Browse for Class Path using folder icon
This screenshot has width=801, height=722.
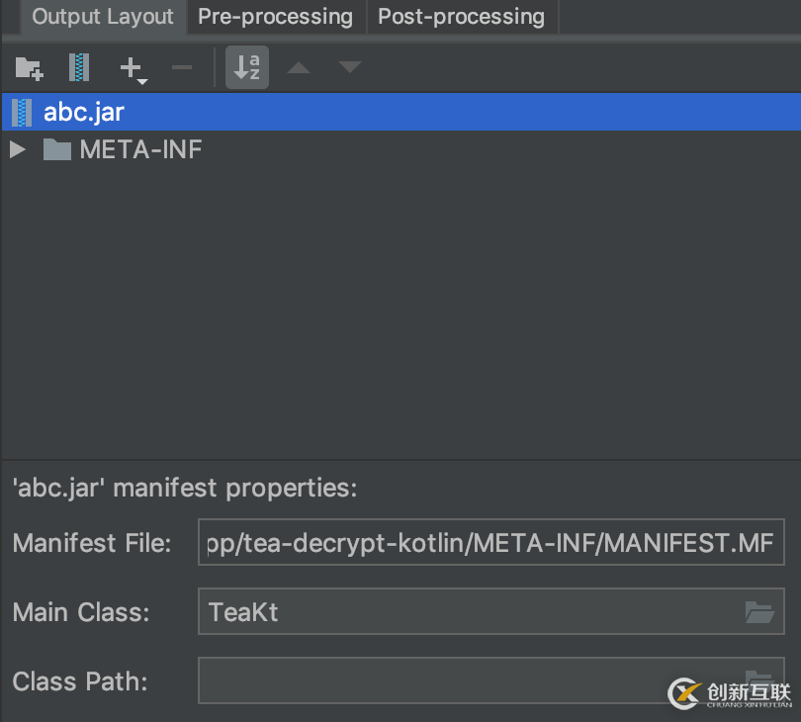pyautogui.click(x=758, y=678)
